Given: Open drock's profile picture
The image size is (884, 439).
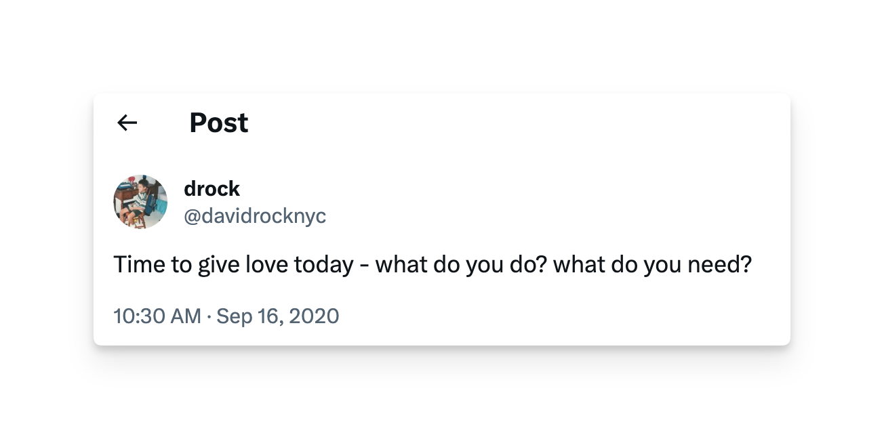Looking at the screenshot, I should pyautogui.click(x=140, y=202).
